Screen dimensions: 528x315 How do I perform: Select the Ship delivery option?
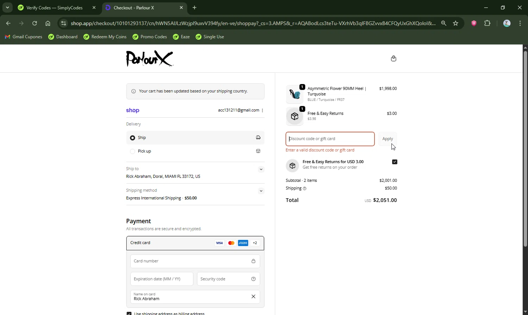pos(195,138)
